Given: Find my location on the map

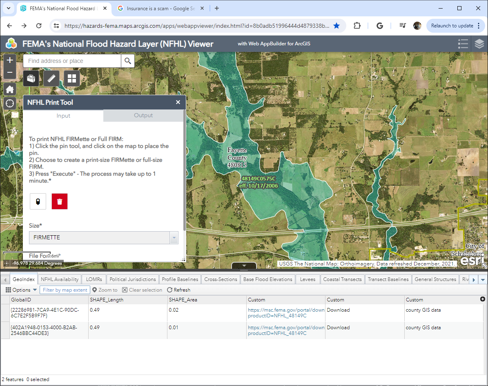Looking at the screenshot, I should [x=10, y=103].
